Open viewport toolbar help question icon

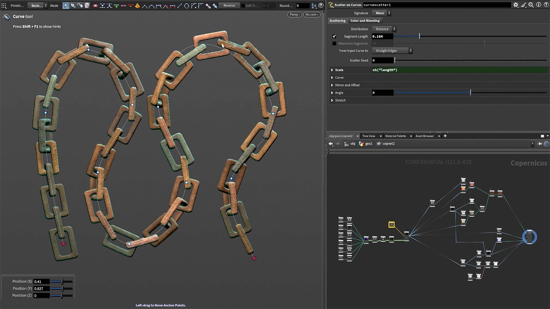click(x=321, y=6)
